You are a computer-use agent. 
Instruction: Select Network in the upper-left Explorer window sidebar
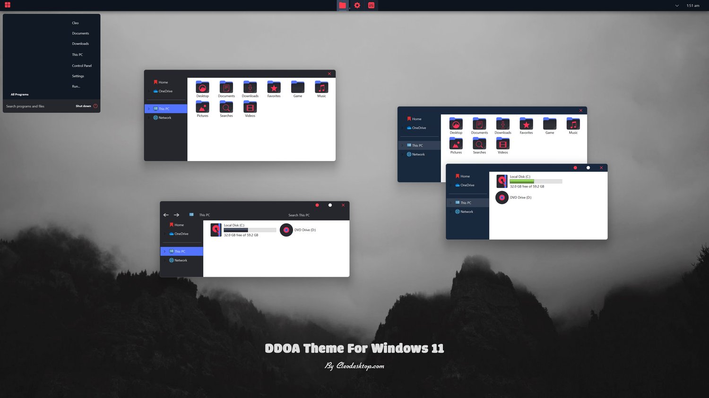click(162, 118)
